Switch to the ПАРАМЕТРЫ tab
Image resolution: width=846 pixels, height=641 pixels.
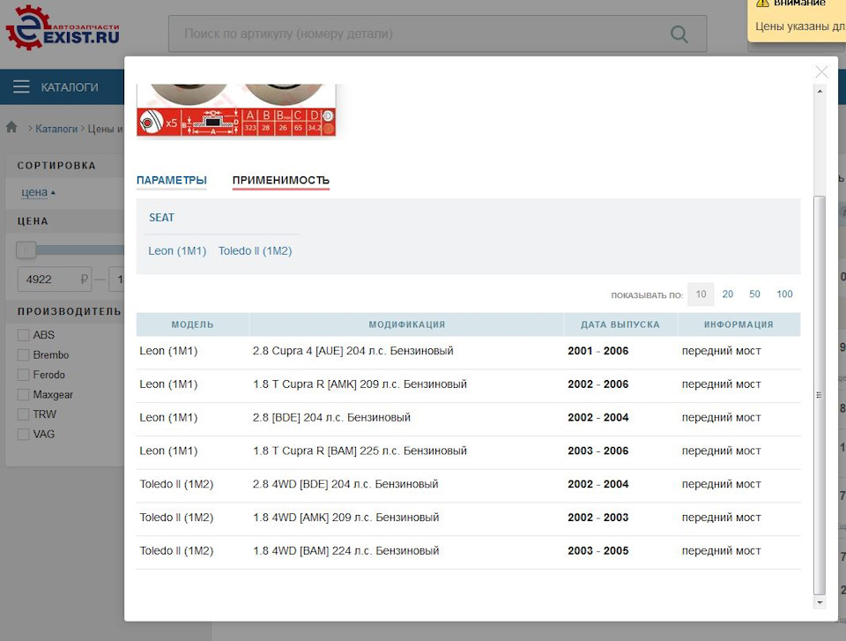pos(172,181)
